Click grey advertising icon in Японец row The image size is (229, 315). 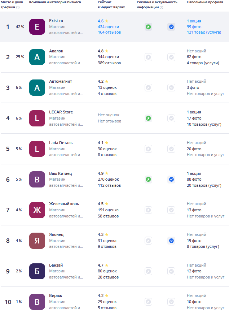pyautogui.click(x=148, y=241)
